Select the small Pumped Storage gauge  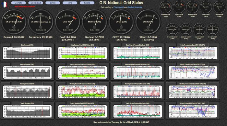(x=166, y=7)
